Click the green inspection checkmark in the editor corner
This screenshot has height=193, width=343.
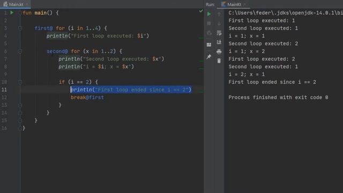201,11
